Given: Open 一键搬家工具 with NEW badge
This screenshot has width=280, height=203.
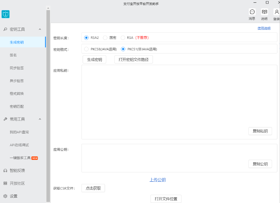Looking at the screenshot, I should pyautogui.click(x=20, y=158).
